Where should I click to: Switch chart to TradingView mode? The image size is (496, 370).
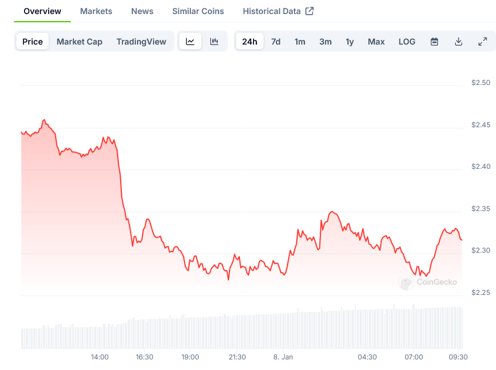pyautogui.click(x=141, y=42)
